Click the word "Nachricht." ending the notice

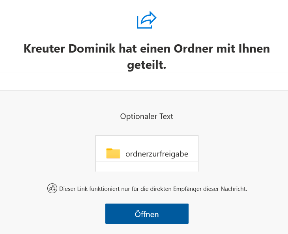[x=233, y=189]
